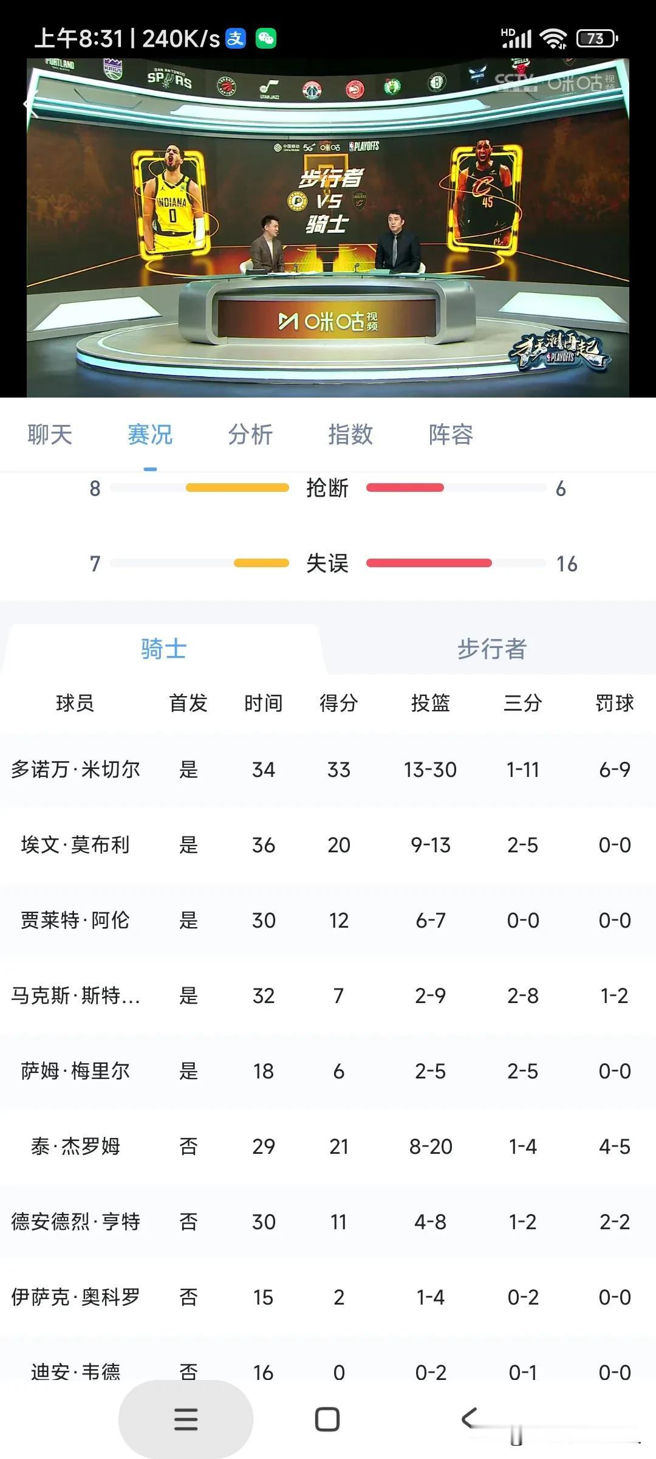This screenshot has width=656, height=1459.
Task: Tap the back arrow over the video
Action: [x=29, y=105]
